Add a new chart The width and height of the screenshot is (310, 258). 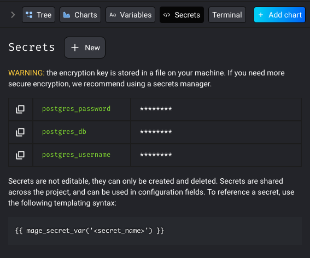point(279,15)
